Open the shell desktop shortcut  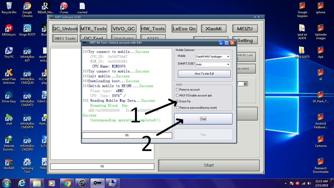click(9, 119)
